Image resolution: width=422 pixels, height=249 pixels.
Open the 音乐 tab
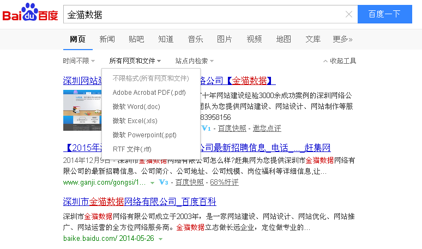tap(195, 39)
